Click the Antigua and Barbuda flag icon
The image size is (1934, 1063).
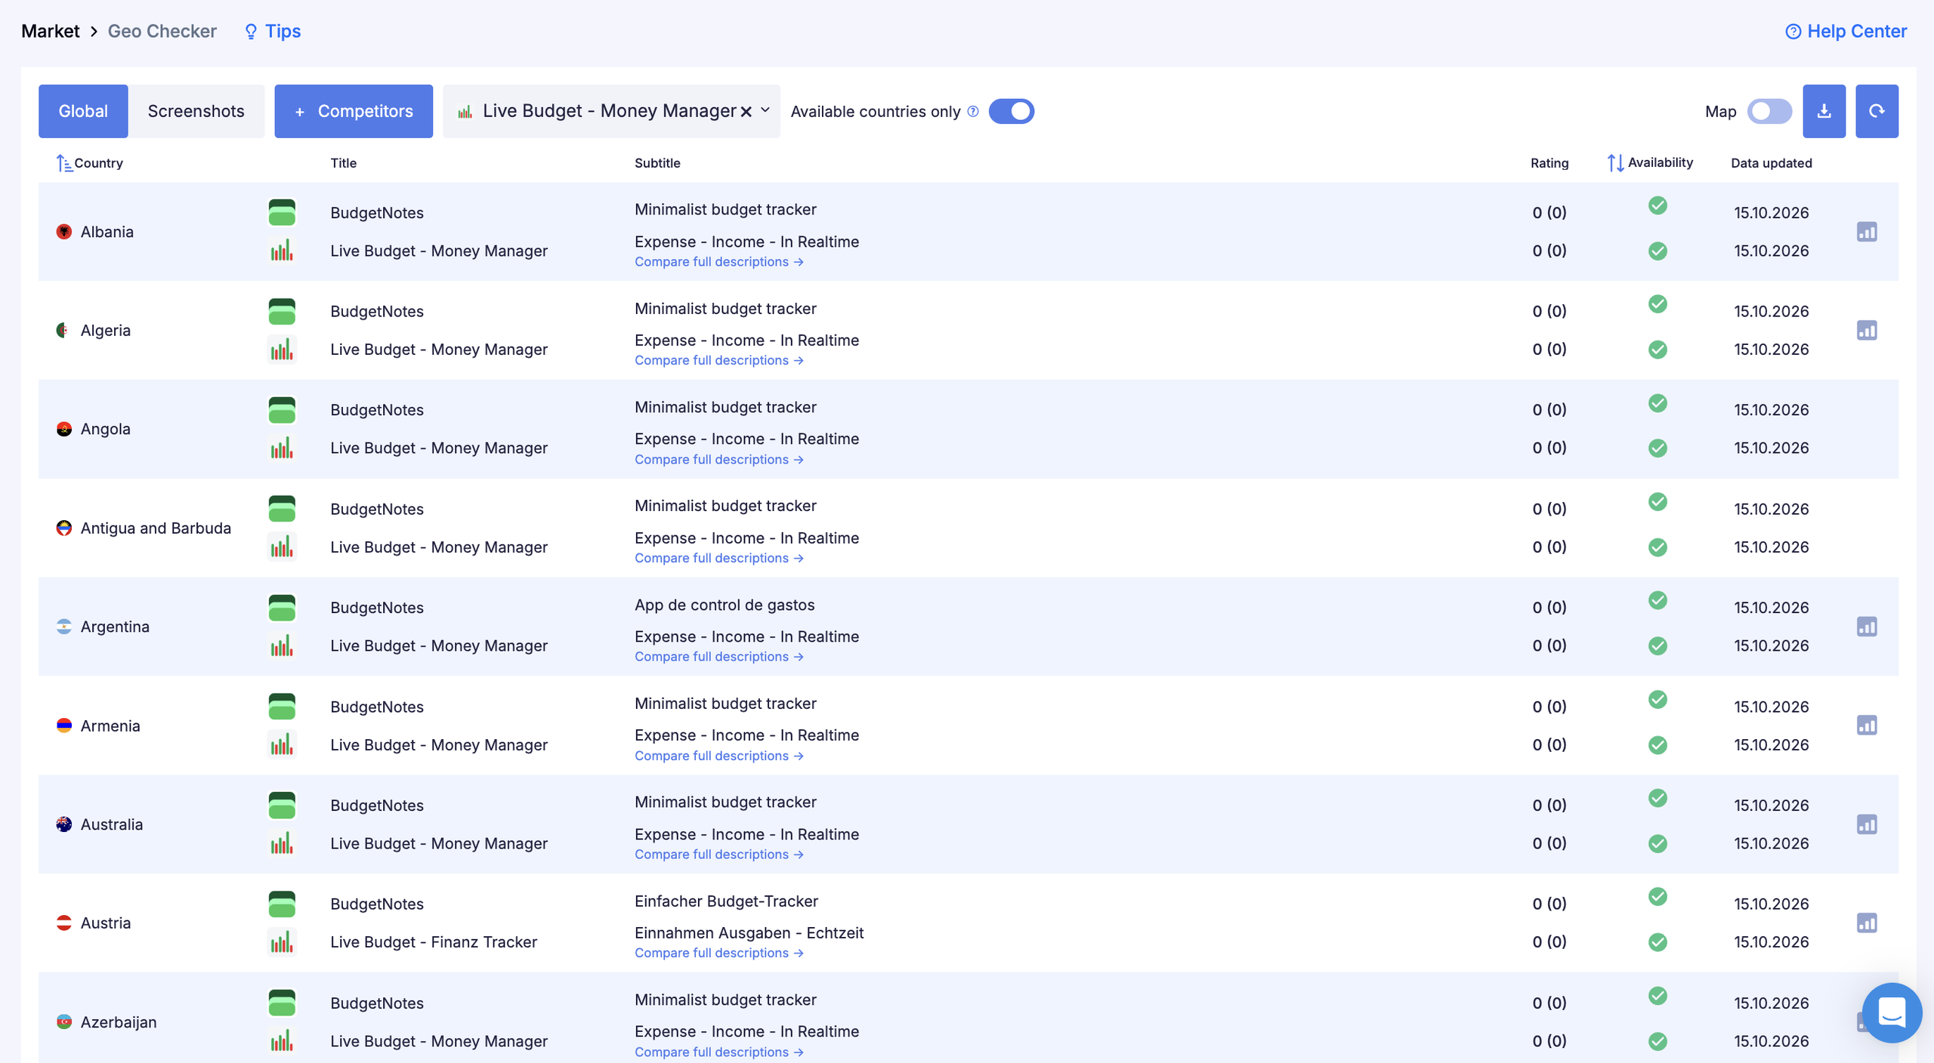(x=64, y=528)
